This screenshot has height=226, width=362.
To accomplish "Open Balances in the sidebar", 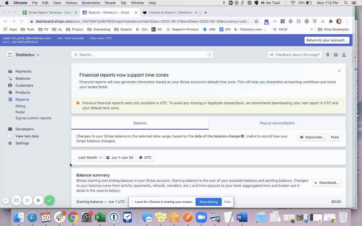I will [23, 78].
